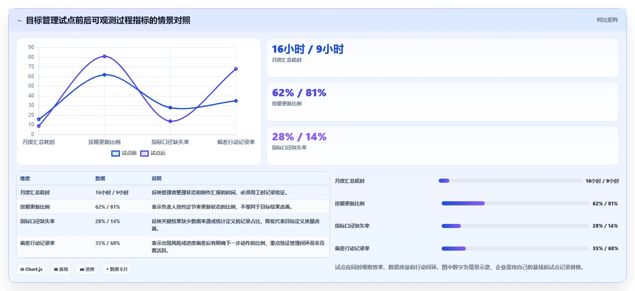
Task: Click the 偏差行动记录率 progress bar
Action: [515, 249]
